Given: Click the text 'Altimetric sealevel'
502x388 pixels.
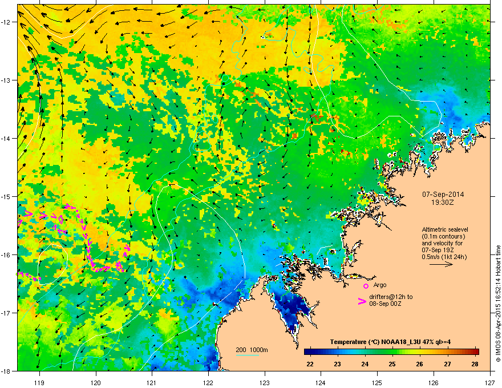Looking at the screenshot, I should pyautogui.click(x=445, y=229).
